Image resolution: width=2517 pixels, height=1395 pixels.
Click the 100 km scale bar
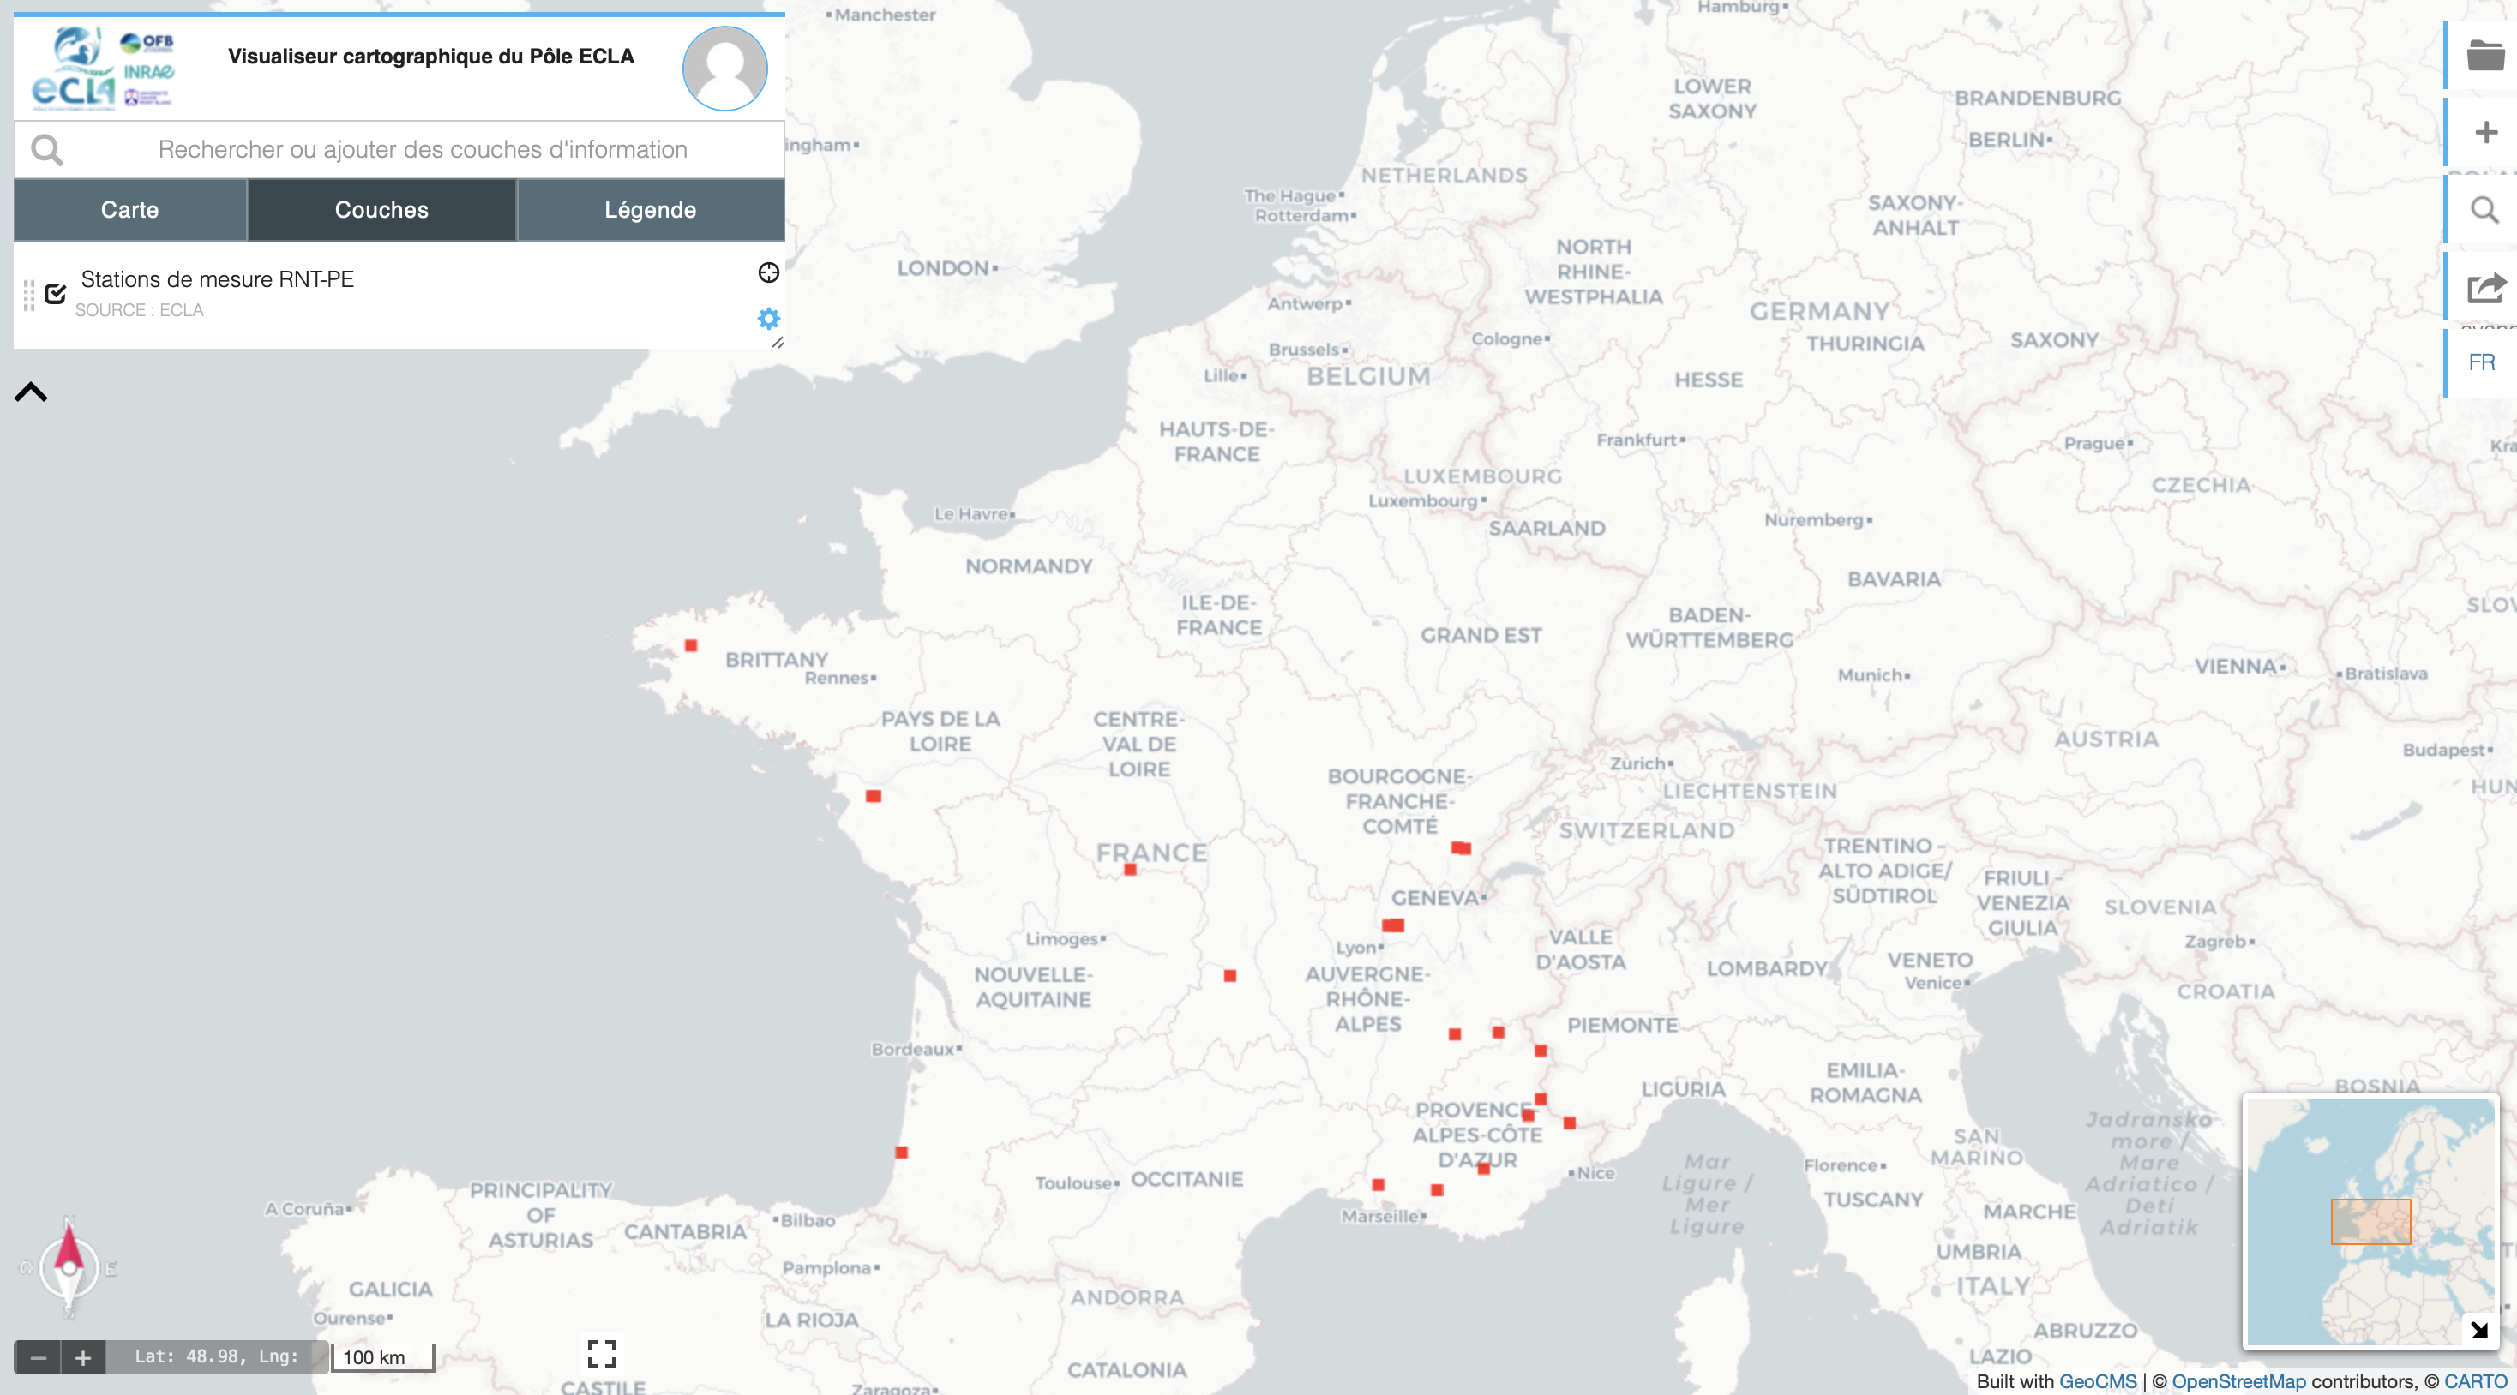click(382, 1357)
